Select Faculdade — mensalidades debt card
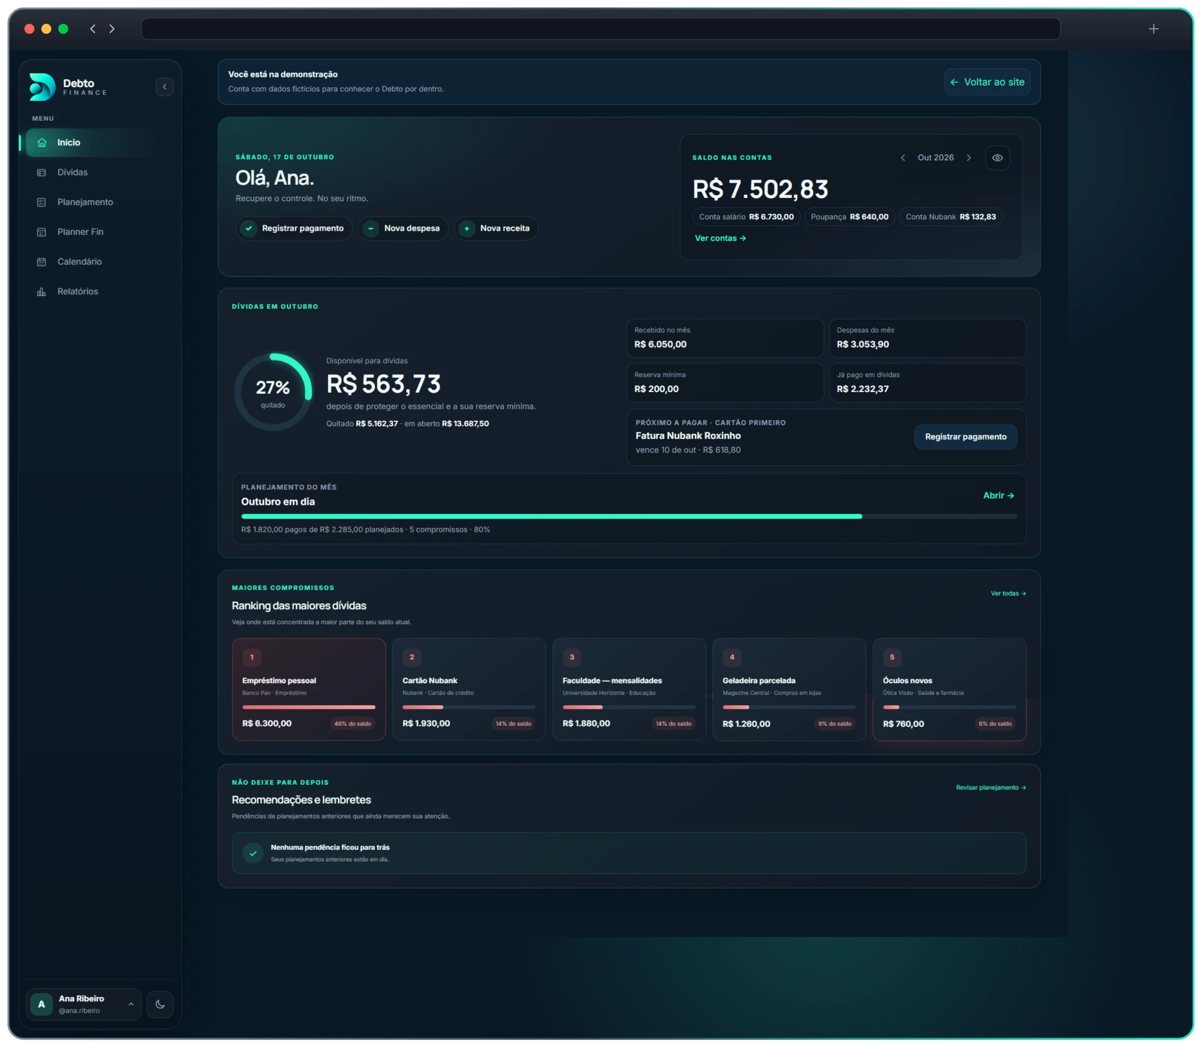The width and height of the screenshot is (1202, 1047). [x=629, y=689]
